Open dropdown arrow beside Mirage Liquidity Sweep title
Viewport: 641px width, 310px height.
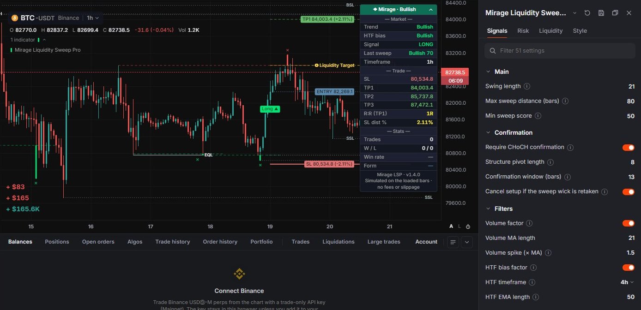574,13
